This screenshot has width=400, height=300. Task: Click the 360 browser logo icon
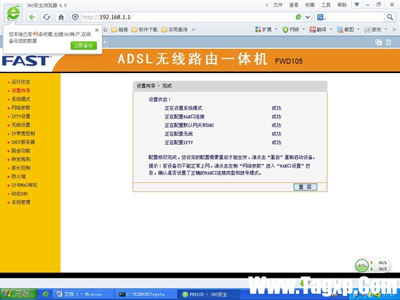13,14
